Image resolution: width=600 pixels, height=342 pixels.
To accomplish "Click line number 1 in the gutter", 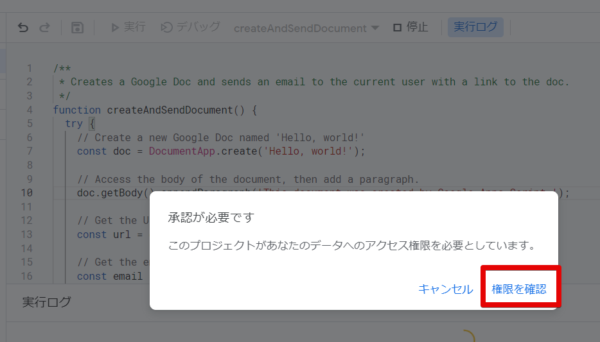I will (30, 69).
